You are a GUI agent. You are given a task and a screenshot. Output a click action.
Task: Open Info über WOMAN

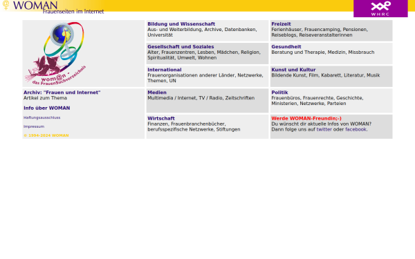pos(46,108)
